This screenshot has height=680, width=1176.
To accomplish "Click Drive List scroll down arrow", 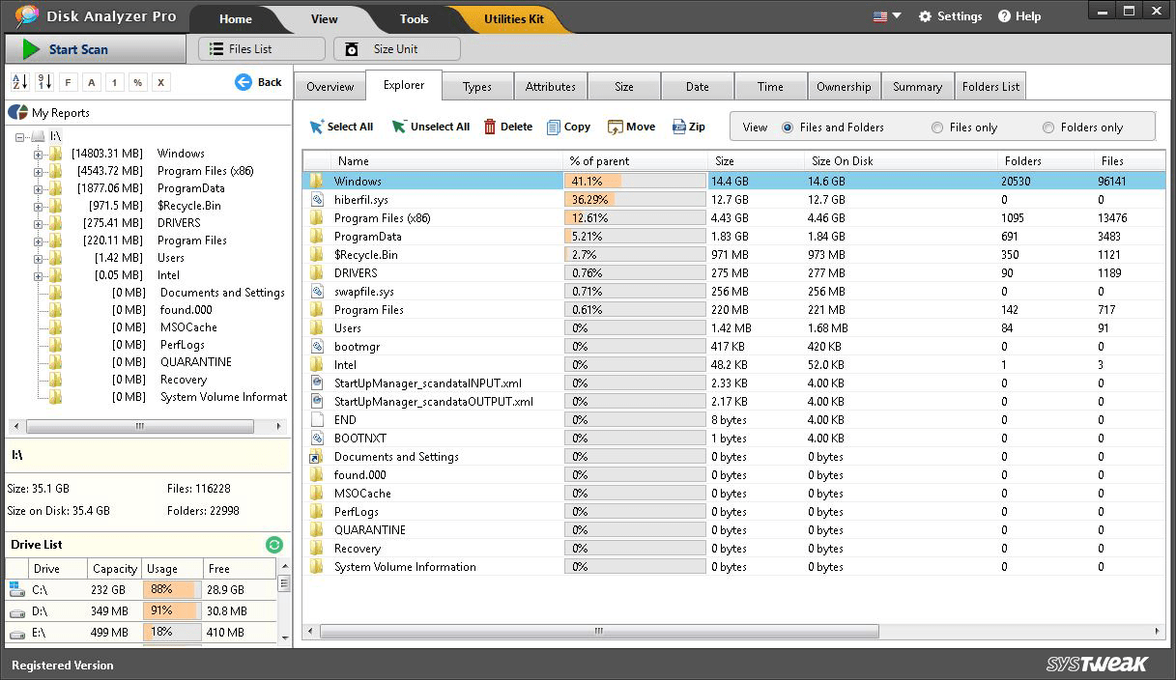I will tap(284, 637).
